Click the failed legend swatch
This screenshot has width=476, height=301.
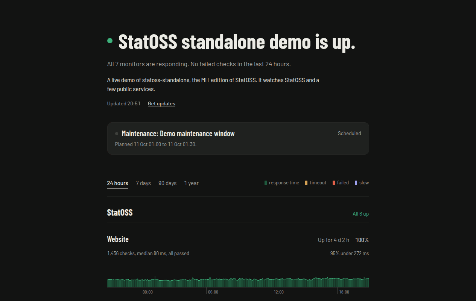tap(334, 183)
